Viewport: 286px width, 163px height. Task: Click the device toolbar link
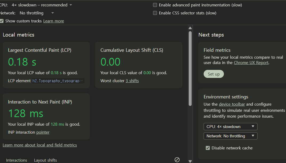(232, 104)
